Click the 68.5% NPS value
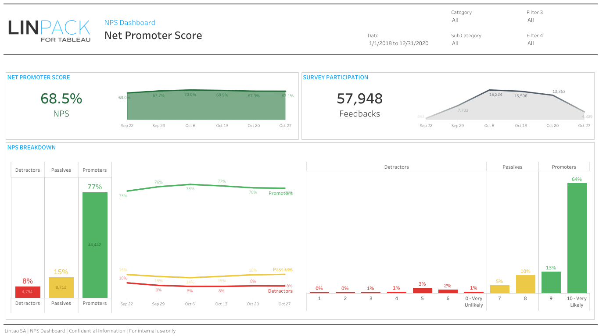599x336 pixels. [61, 99]
